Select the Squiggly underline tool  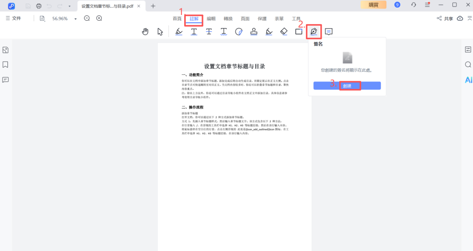(x=223, y=31)
